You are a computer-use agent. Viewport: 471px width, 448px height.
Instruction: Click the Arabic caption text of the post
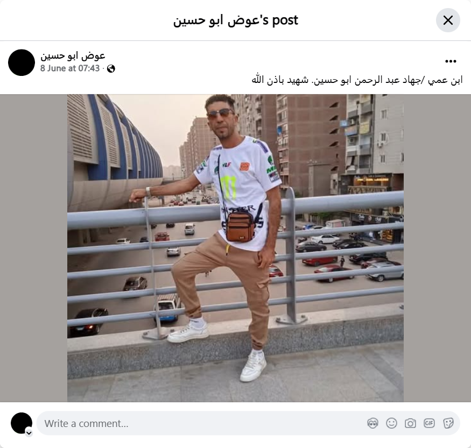pos(357,80)
